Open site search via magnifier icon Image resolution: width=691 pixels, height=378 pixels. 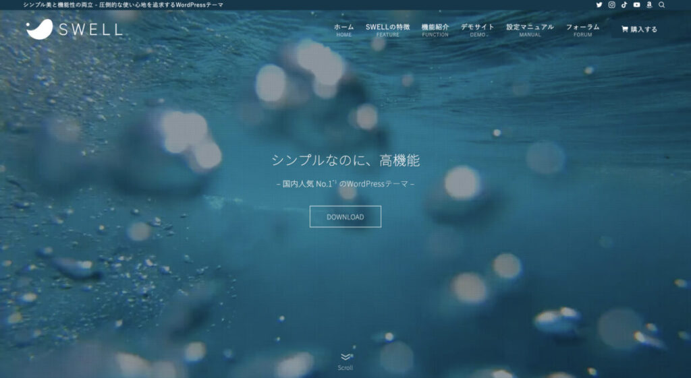click(x=661, y=5)
